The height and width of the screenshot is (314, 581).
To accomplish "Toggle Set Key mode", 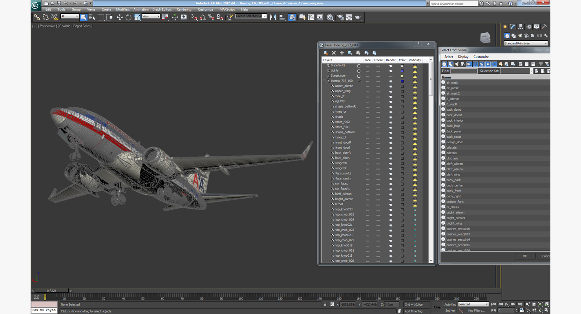I will (450, 310).
